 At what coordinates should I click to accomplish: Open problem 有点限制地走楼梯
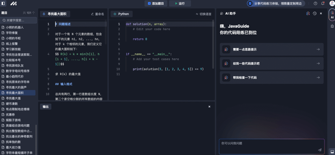[x=18, y=109]
